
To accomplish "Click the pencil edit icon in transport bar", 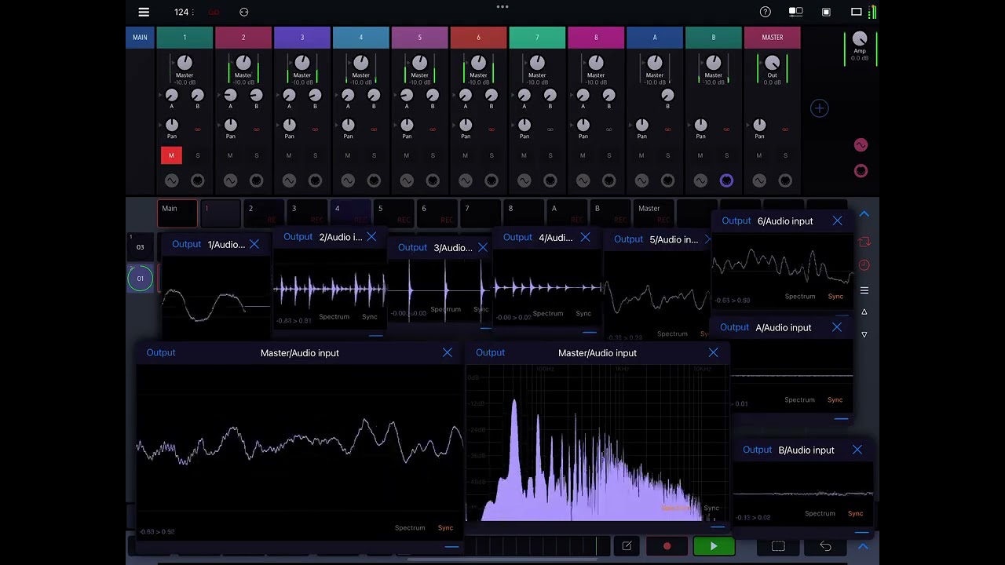I will 627,546.
